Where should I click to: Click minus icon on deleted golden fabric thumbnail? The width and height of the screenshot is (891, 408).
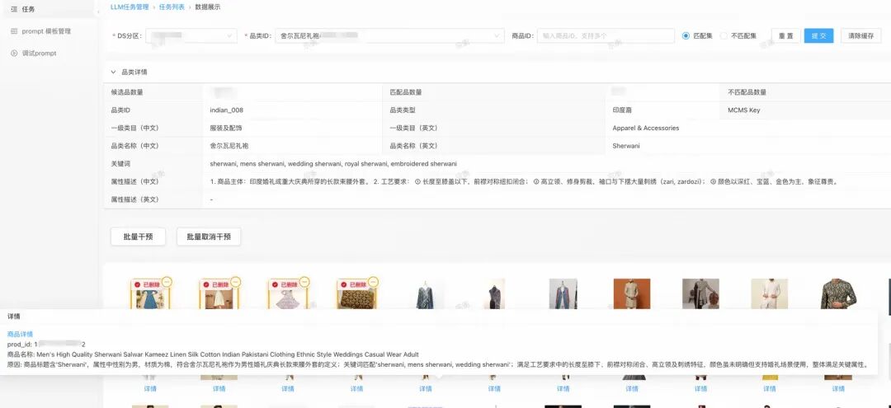click(374, 281)
